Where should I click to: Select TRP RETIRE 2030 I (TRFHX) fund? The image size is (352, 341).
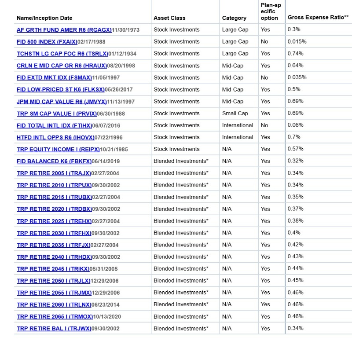pos(54,233)
